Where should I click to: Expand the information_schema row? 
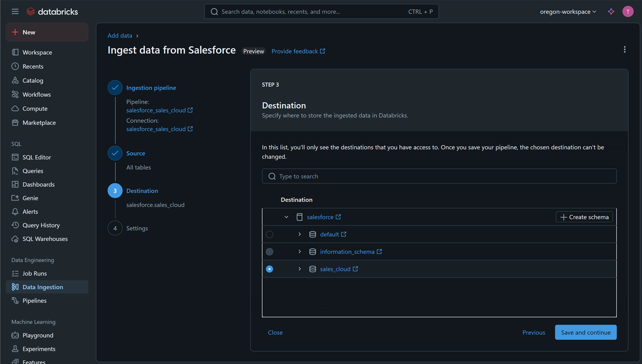point(299,251)
